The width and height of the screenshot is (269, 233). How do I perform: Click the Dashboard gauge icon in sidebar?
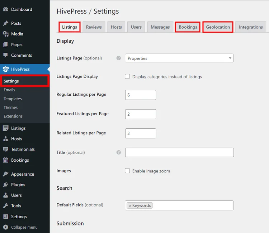6,10
